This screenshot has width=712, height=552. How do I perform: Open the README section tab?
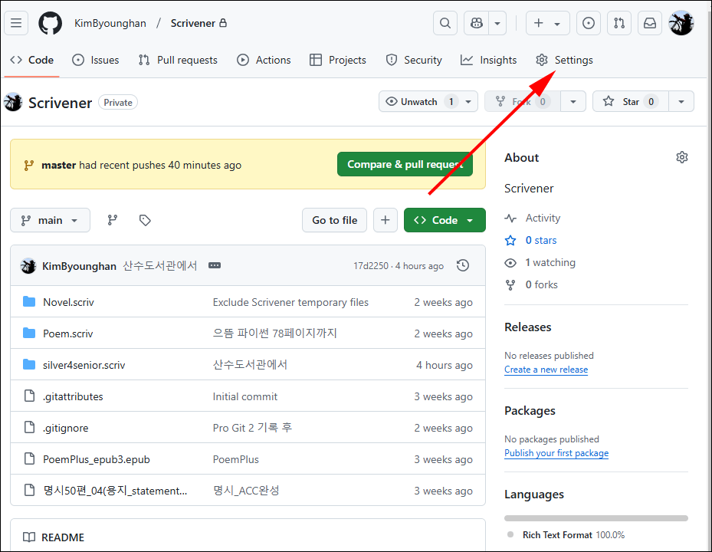click(x=54, y=537)
